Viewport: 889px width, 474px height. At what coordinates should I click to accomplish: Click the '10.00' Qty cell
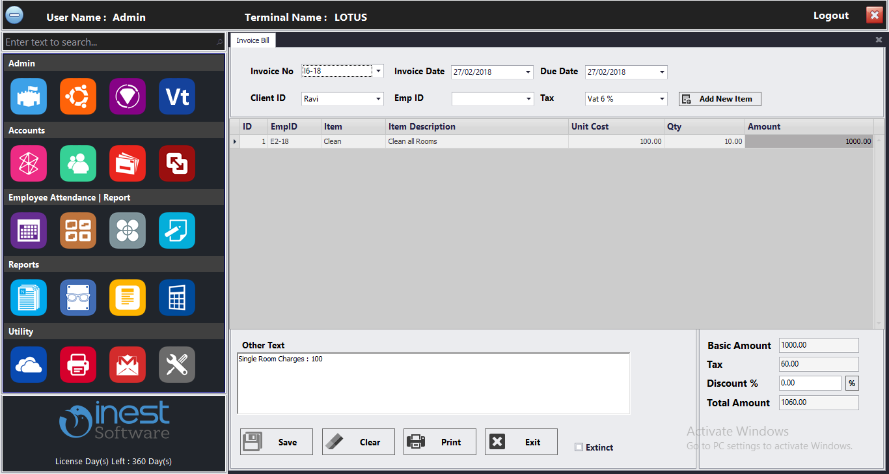click(705, 141)
